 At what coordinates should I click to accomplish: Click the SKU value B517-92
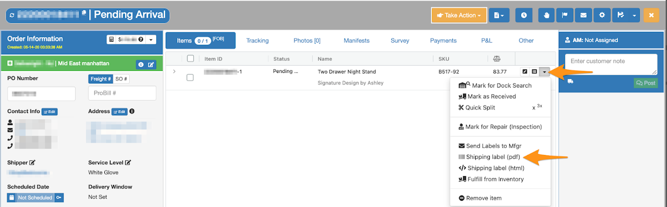pyautogui.click(x=449, y=71)
